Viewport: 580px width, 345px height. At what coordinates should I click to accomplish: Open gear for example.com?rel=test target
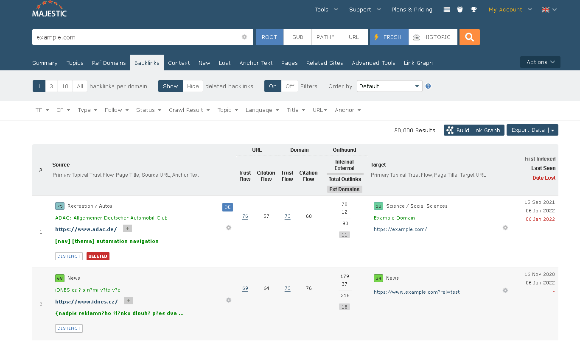(505, 290)
